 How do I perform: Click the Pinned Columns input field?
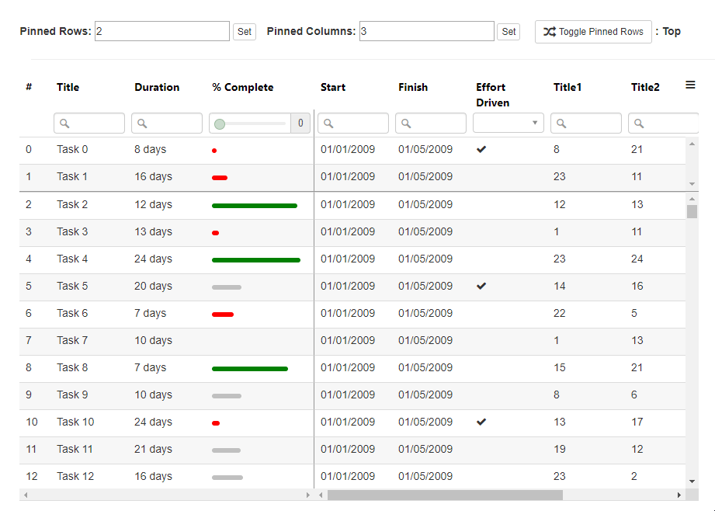(426, 32)
